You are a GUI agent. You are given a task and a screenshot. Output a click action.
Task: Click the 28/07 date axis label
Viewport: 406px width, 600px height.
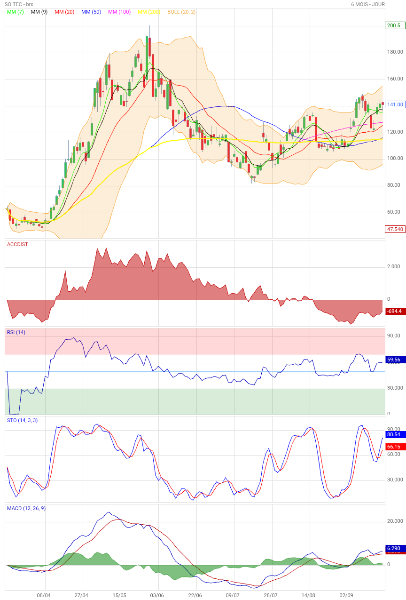(x=271, y=595)
